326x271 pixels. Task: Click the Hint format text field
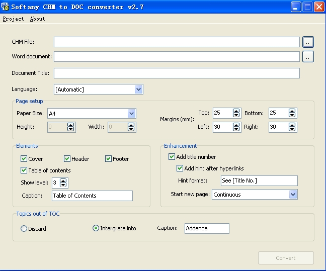pos(259,180)
